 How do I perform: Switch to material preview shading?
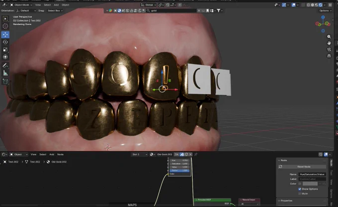(x=317, y=5)
